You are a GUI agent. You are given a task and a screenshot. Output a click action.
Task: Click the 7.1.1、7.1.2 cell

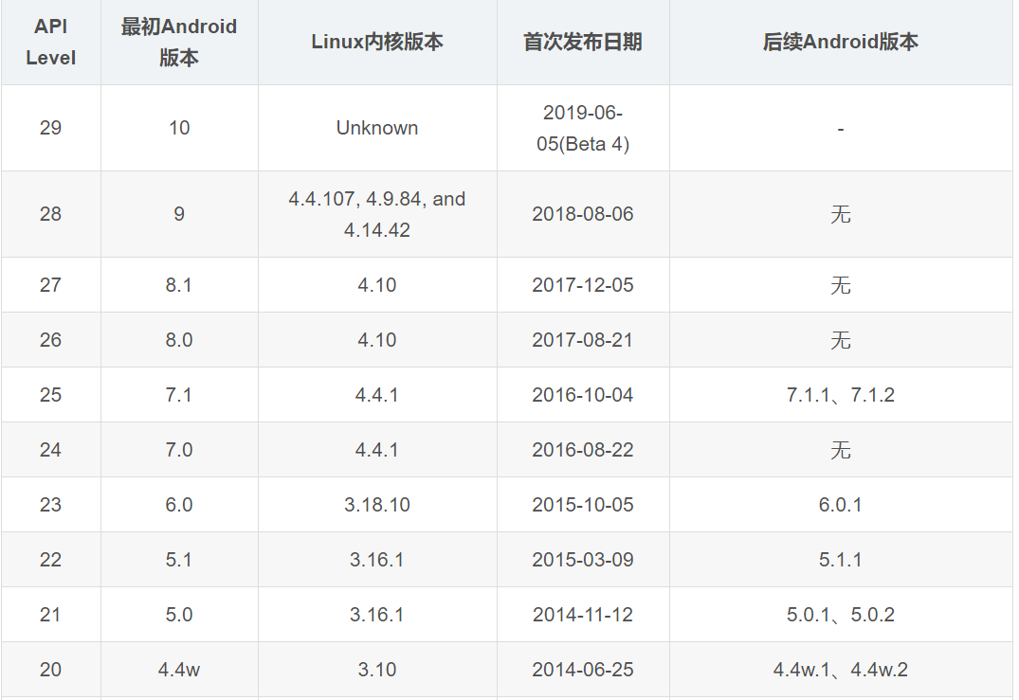click(841, 395)
